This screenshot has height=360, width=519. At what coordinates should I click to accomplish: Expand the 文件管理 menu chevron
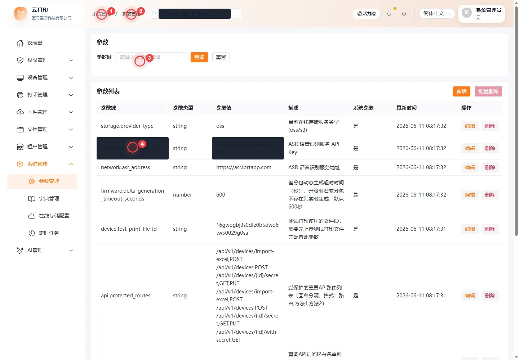tap(71, 130)
